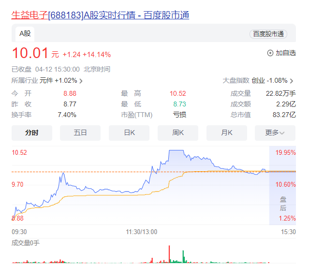Expand the 更多 chart options dropdown
Image resolution: width=309 pixels, height=267 pixels.
(x=275, y=133)
